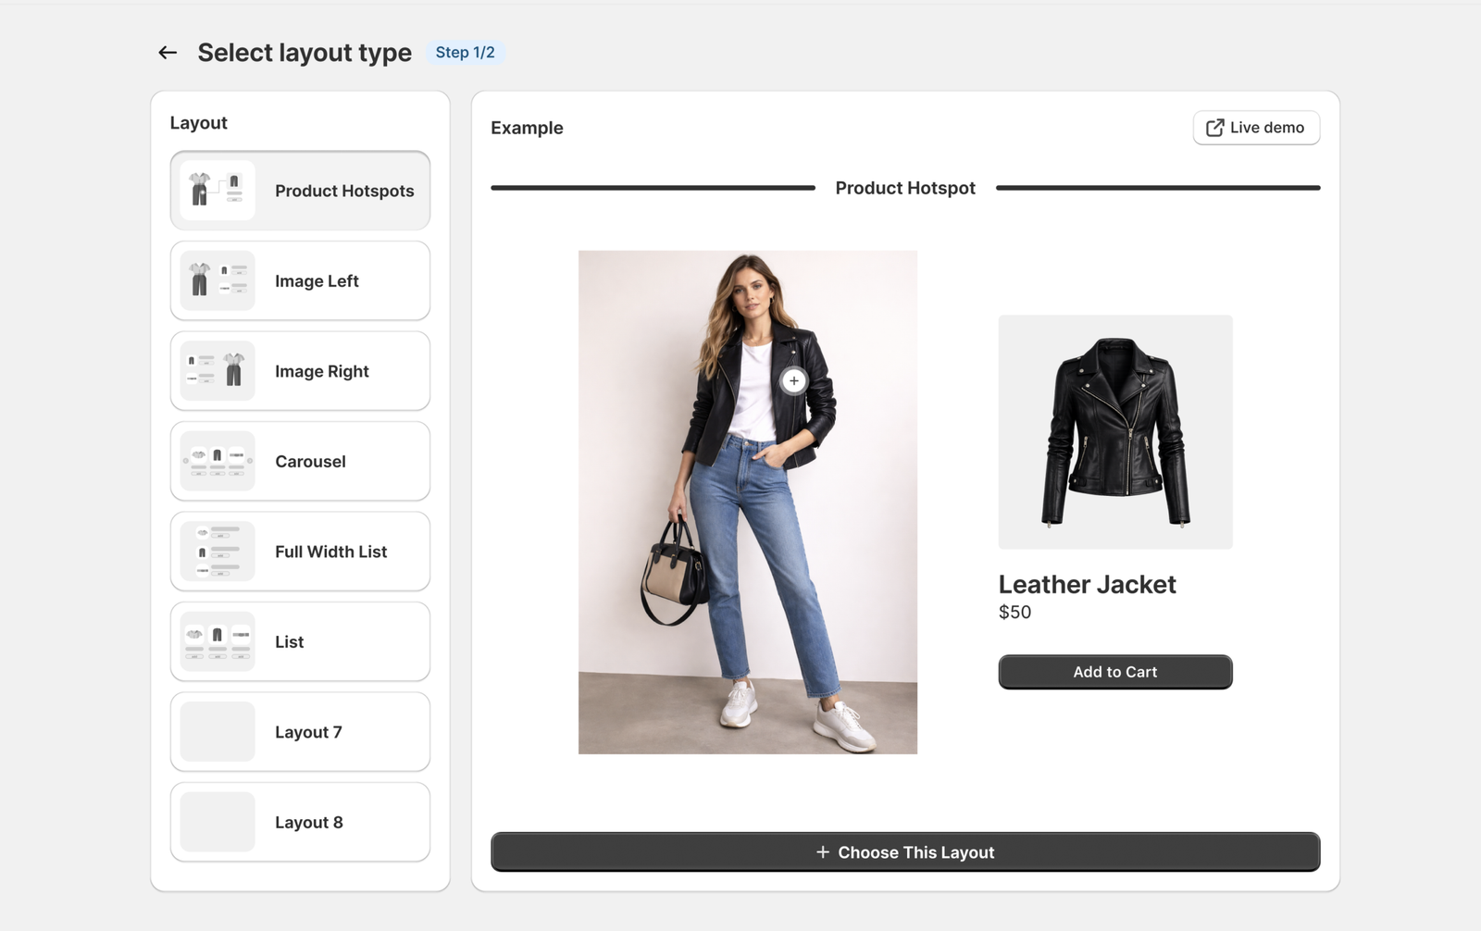Open the Live demo
This screenshot has height=931, width=1481.
1256,128
